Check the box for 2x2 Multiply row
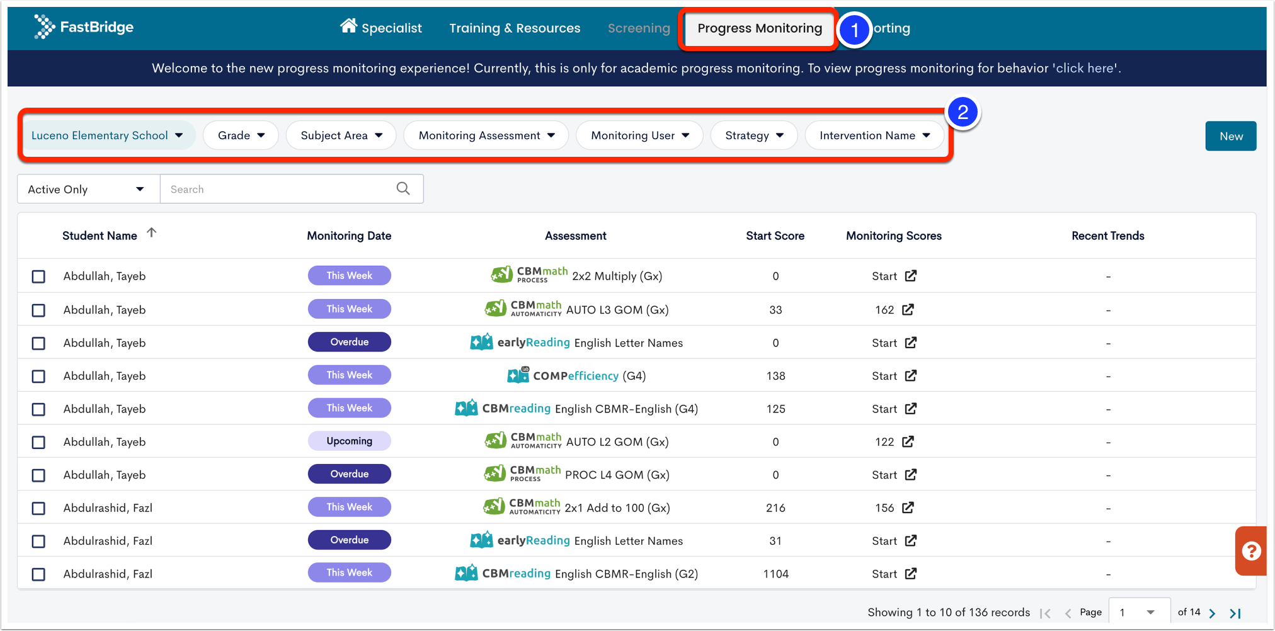Screen dimensions: 1275x631 click(x=38, y=276)
